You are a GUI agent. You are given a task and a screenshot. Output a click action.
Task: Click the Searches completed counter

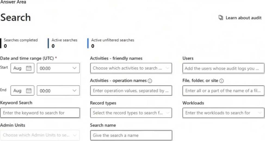click(20, 43)
